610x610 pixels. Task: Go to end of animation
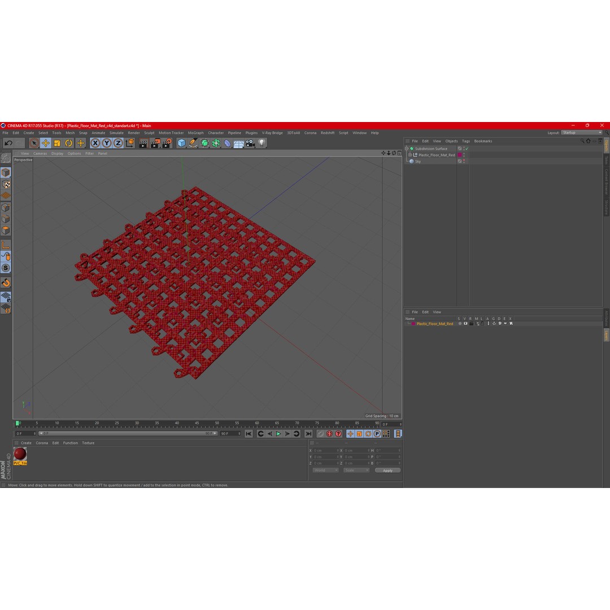[308, 433]
